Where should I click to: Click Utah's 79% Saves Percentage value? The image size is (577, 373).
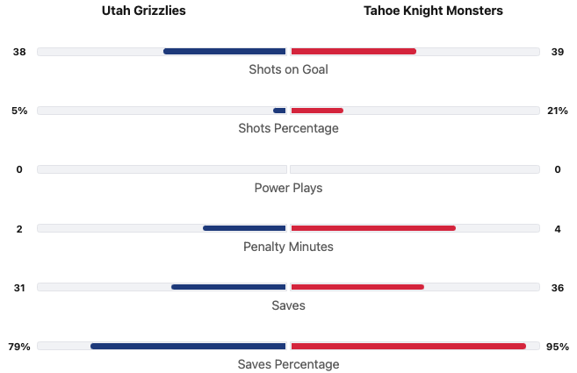19,346
